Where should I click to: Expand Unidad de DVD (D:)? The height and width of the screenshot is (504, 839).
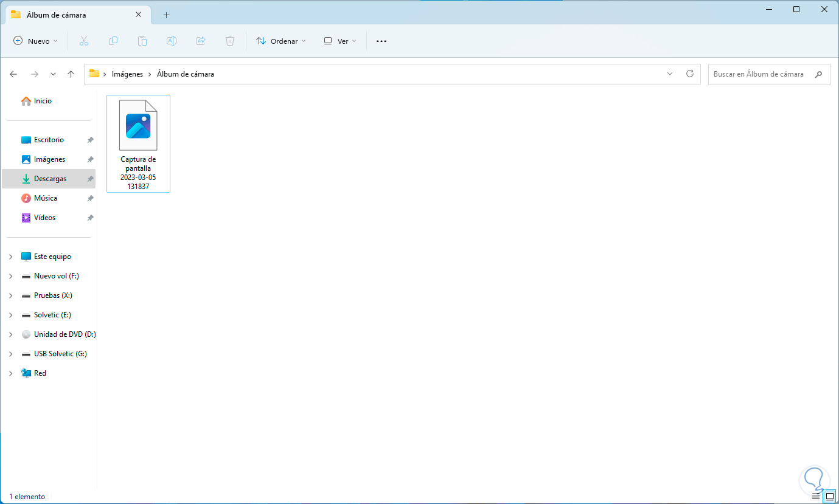coord(10,334)
